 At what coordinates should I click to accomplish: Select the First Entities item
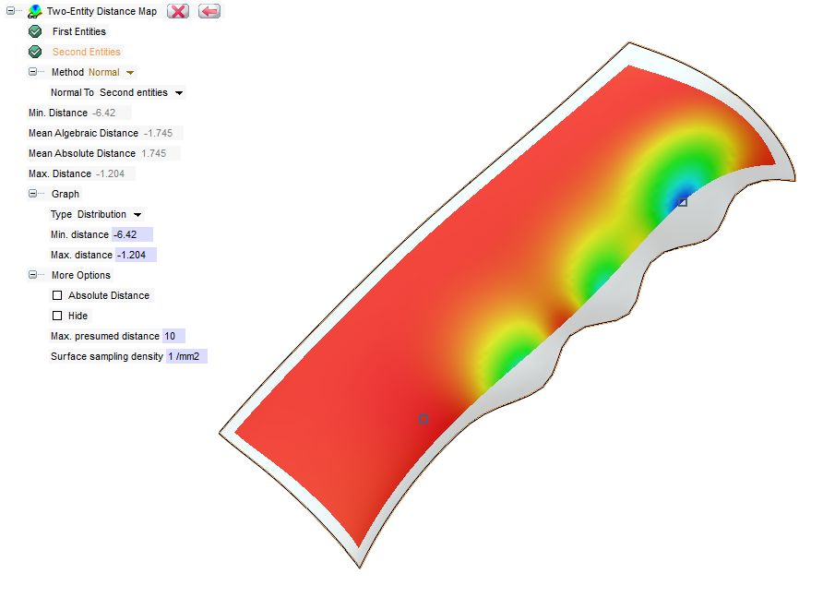pyautogui.click(x=79, y=31)
